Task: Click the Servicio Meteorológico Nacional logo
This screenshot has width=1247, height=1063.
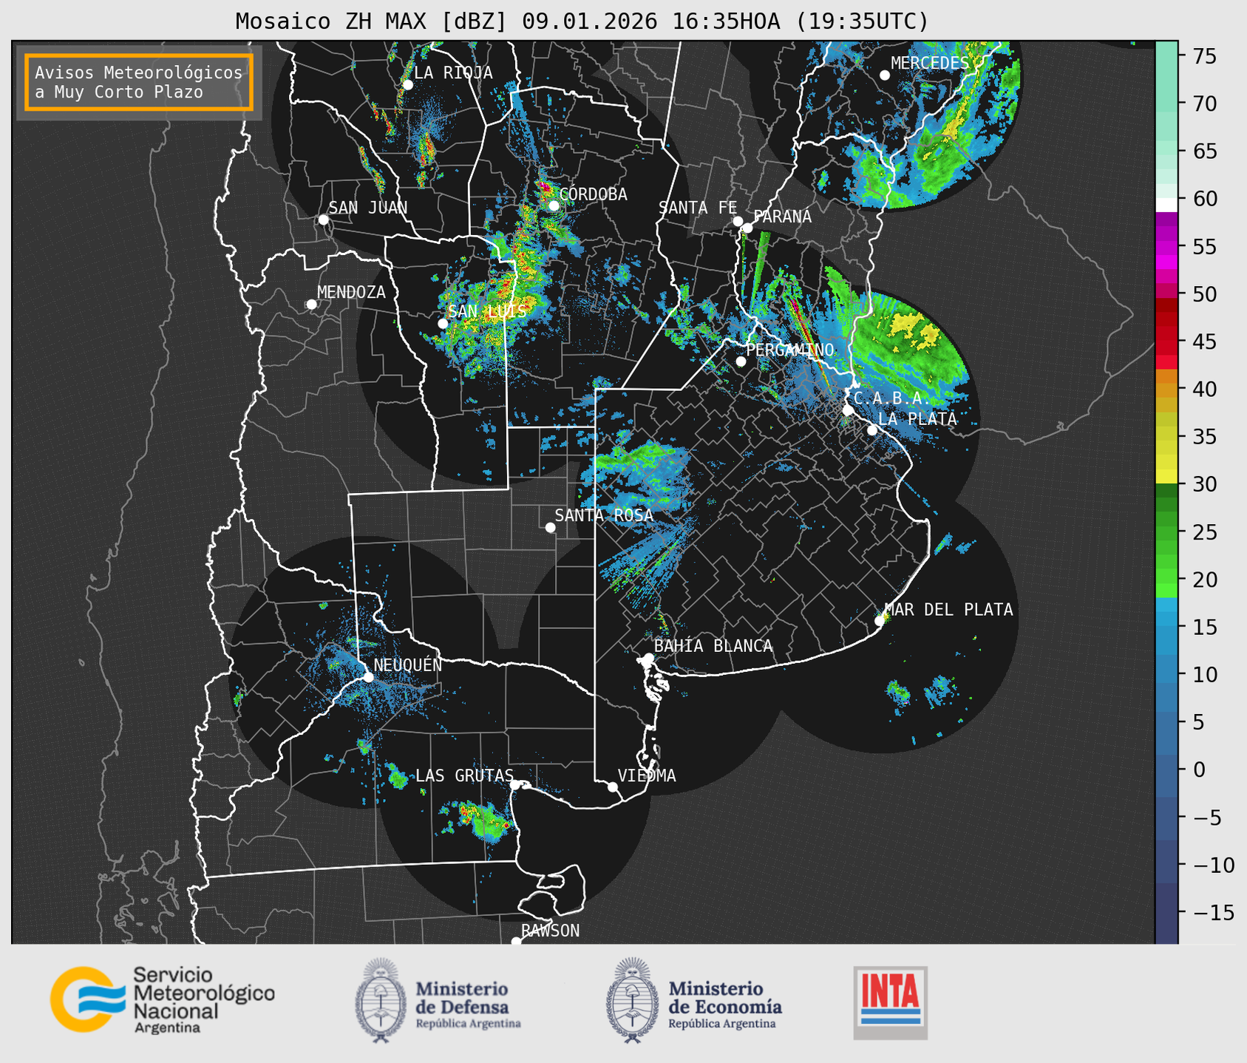Action: 162,999
